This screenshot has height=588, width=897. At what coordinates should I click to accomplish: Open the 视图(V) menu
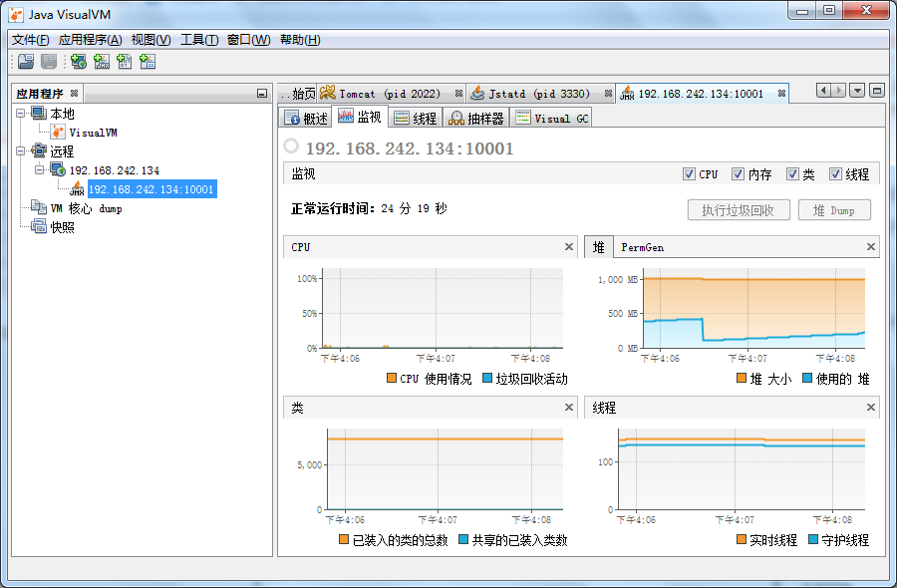151,40
